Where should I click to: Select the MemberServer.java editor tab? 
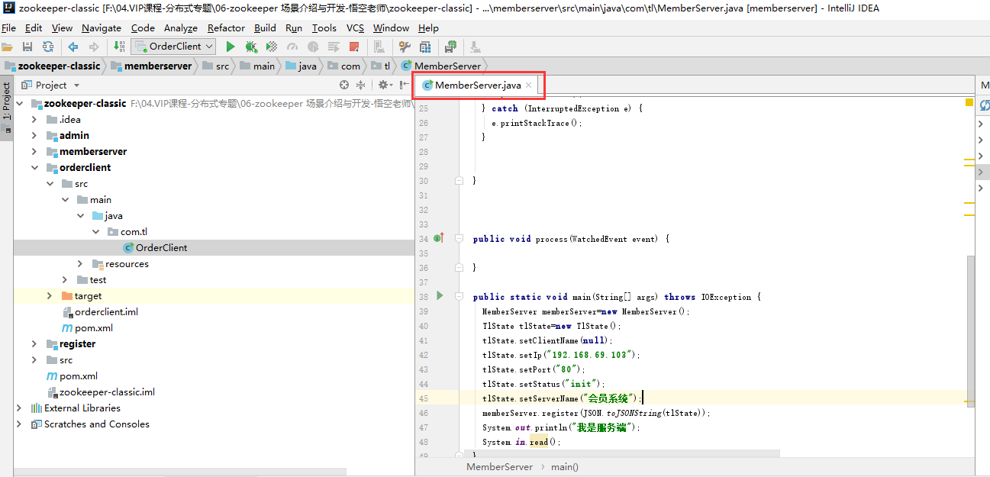click(478, 85)
